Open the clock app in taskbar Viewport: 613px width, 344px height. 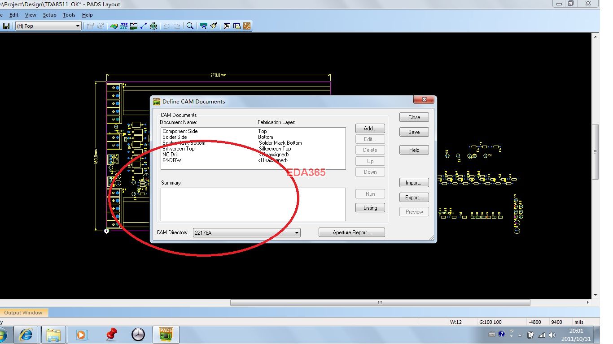click(x=138, y=335)
